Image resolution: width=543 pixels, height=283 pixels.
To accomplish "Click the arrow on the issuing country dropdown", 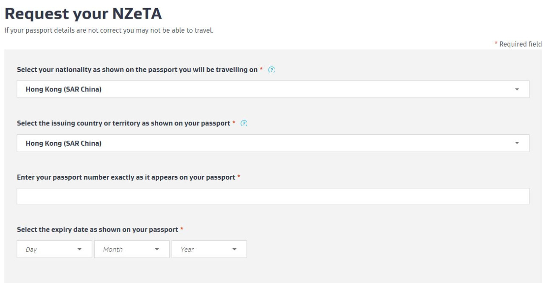I will pos(517,143).
